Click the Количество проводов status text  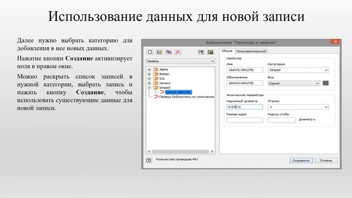(177, 159)
